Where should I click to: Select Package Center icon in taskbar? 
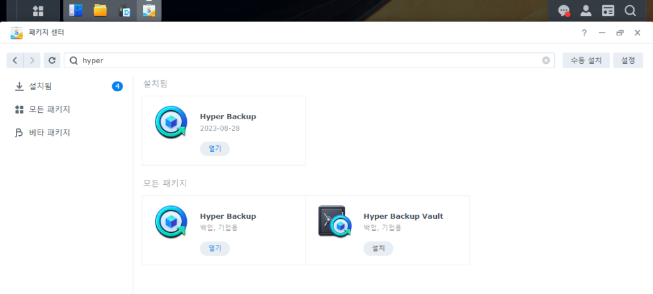point(149,10)
